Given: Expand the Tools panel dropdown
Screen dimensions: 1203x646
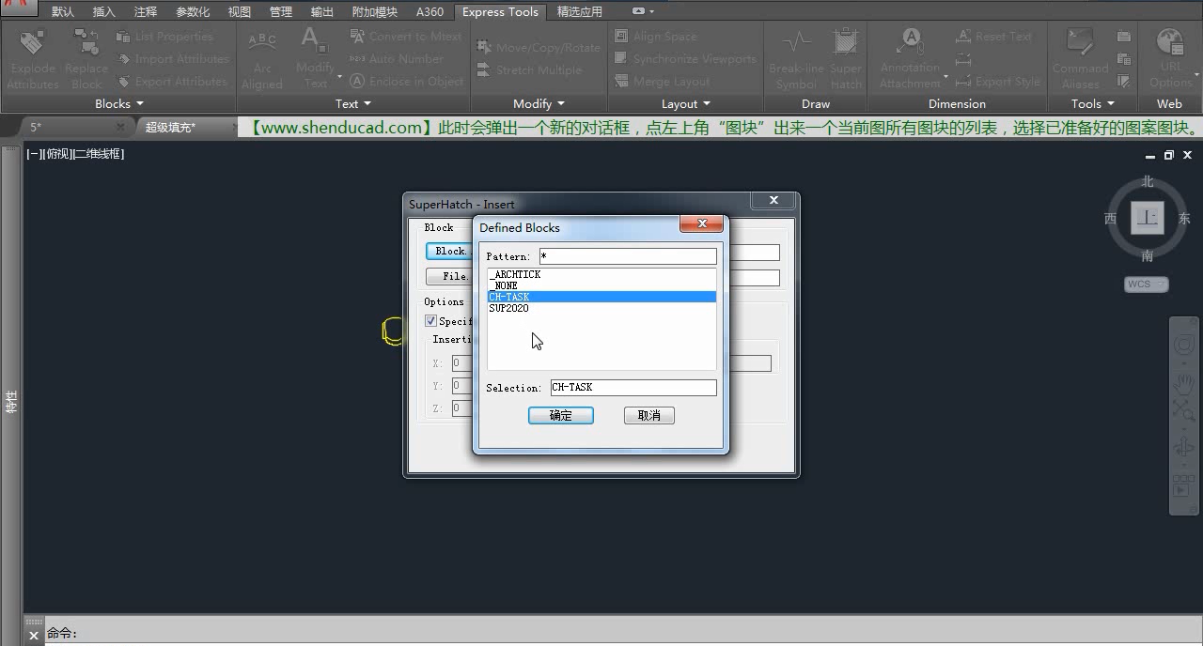Looking at the screenshot, I should 1093,103.
